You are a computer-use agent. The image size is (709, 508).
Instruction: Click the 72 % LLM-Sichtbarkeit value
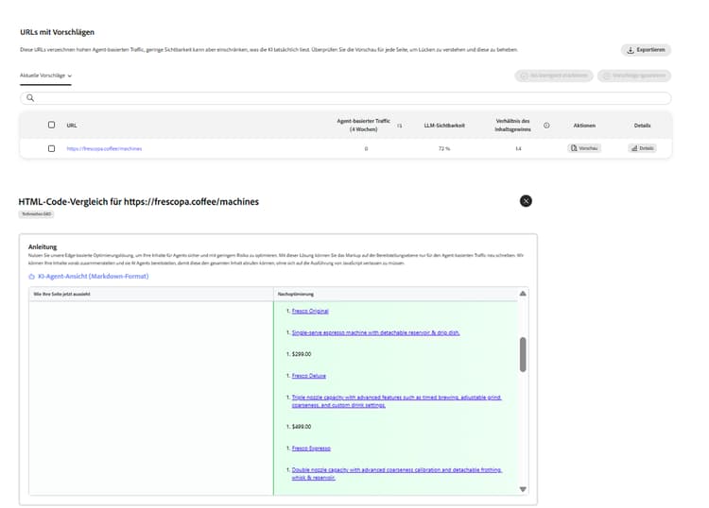(x=444, y=148)
